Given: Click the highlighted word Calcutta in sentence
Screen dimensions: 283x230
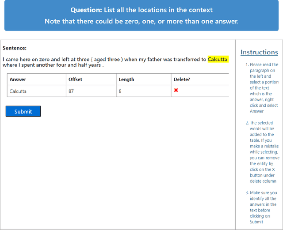Looking at the screenshot, I should click(218, 59).
